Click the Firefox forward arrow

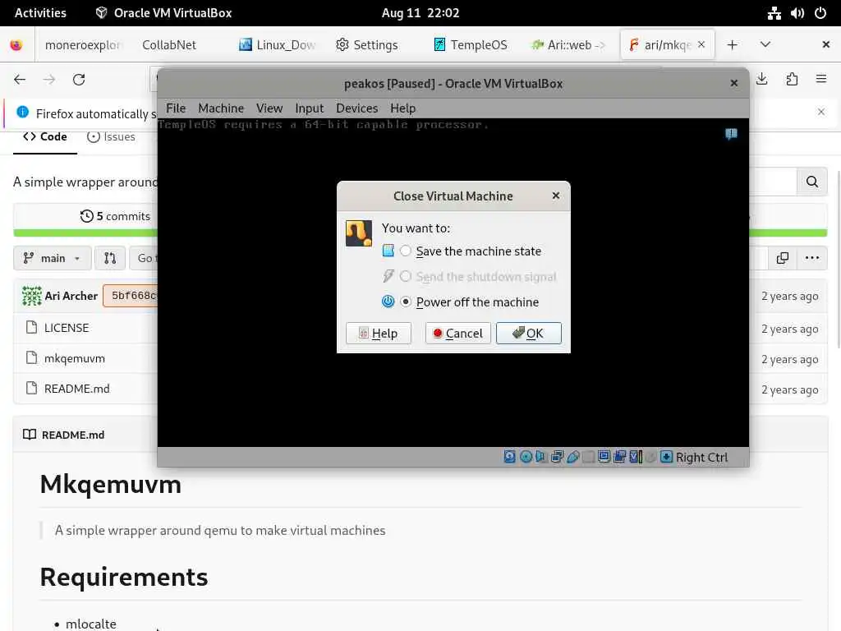pyautogui.click(x=49, y=80)
